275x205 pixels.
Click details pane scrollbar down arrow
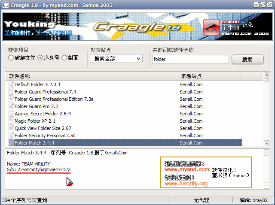click(266, 186)
